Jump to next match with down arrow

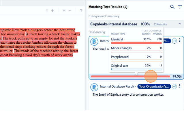point(52,11)
